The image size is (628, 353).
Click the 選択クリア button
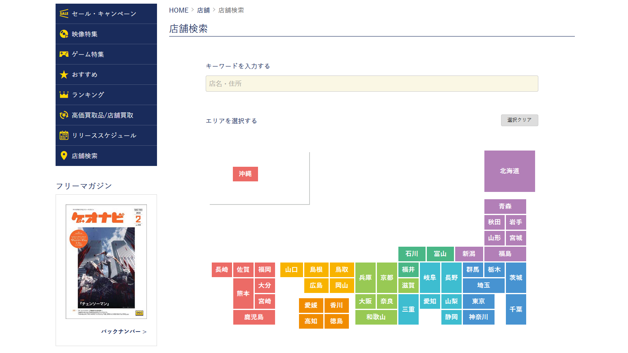click(520, 120)
